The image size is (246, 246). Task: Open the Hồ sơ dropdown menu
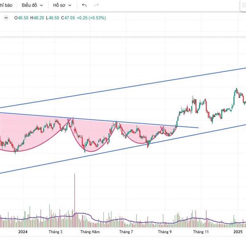tap(62, 5)
